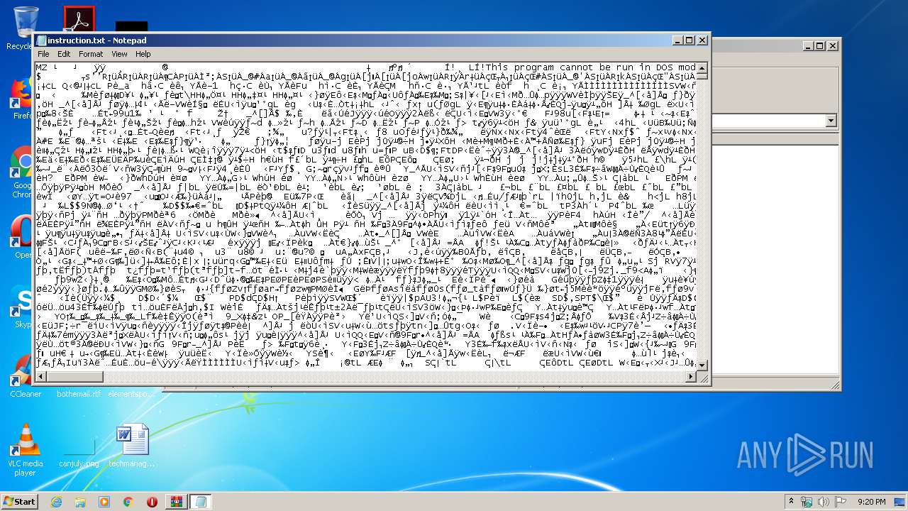Click inside the Notepad text area
908x511 pixels.
(365, 216)
